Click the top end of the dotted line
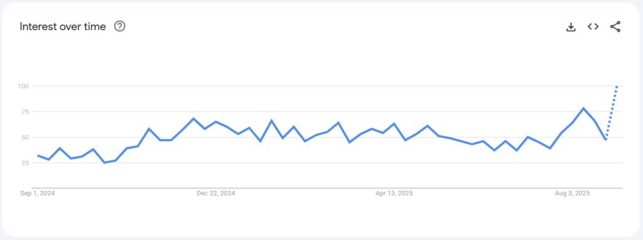Viewport: 643px width, 240px height. click(x=617, y=86)
